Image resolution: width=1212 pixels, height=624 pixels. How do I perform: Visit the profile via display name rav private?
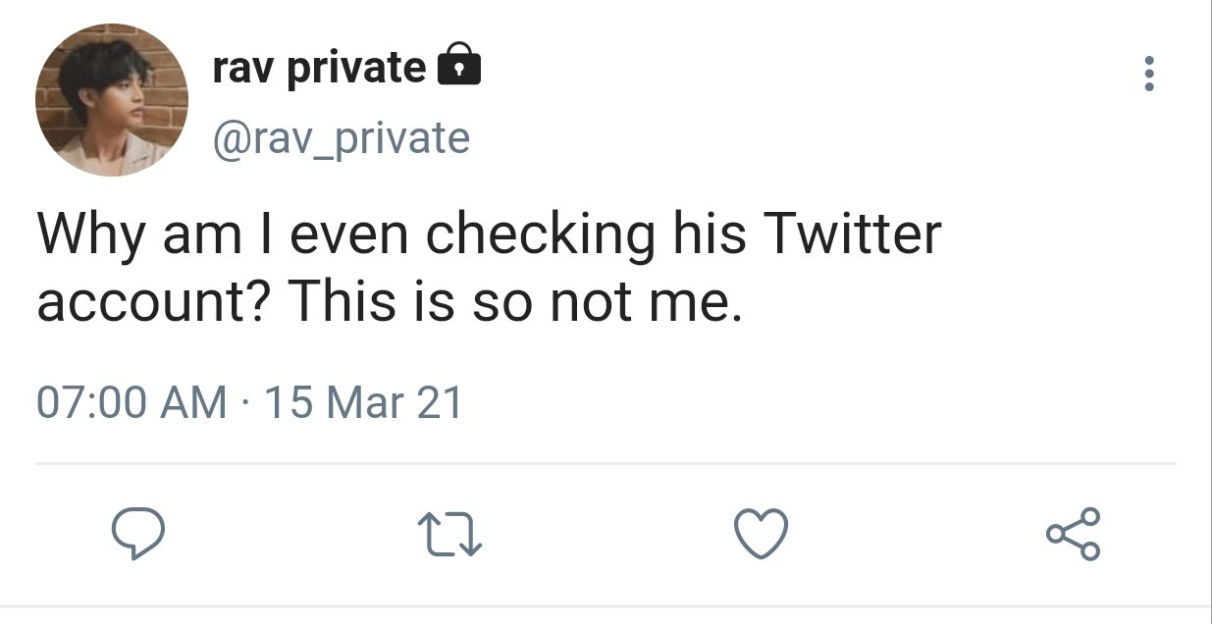point(320,67)
